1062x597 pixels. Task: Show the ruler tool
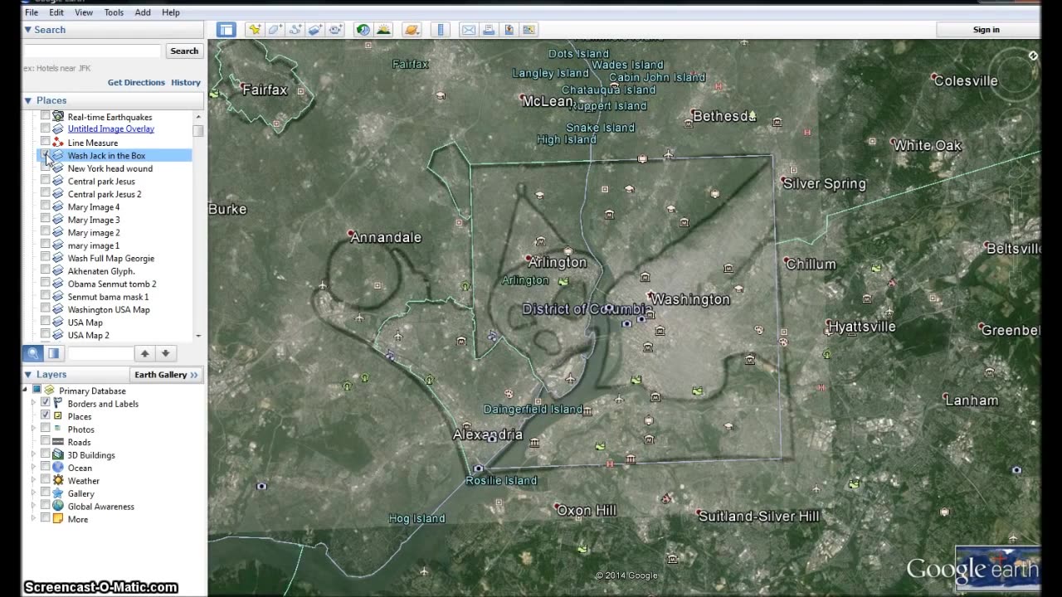[441, 30]
